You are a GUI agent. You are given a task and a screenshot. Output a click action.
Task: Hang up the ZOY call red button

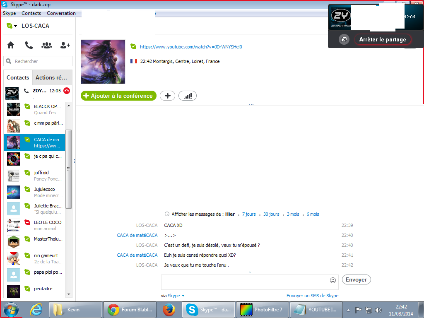[x=67, y=91]
